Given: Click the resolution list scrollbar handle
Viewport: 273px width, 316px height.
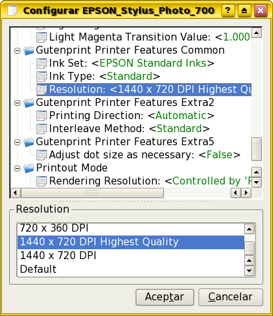Looking at the screenshot, I should pyautogui.click(x=249, y=248).
